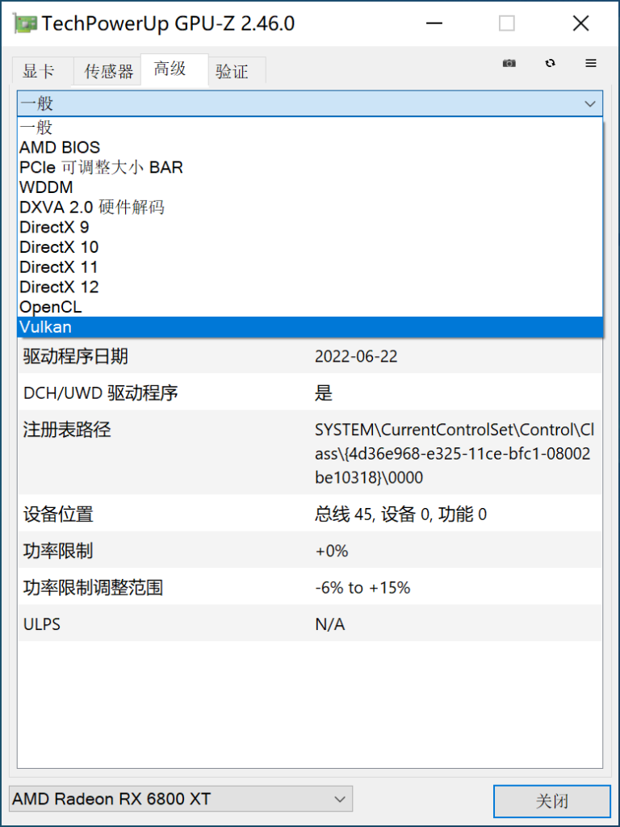Click the camera screenshot icon
Screen dimensions: 620x827
[x=509, y=63]
